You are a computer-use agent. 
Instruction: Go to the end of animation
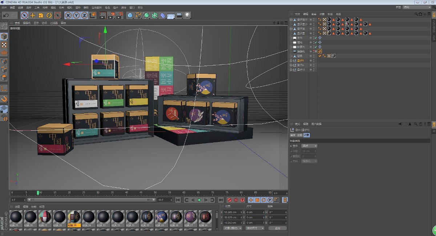tap(221, 200)
